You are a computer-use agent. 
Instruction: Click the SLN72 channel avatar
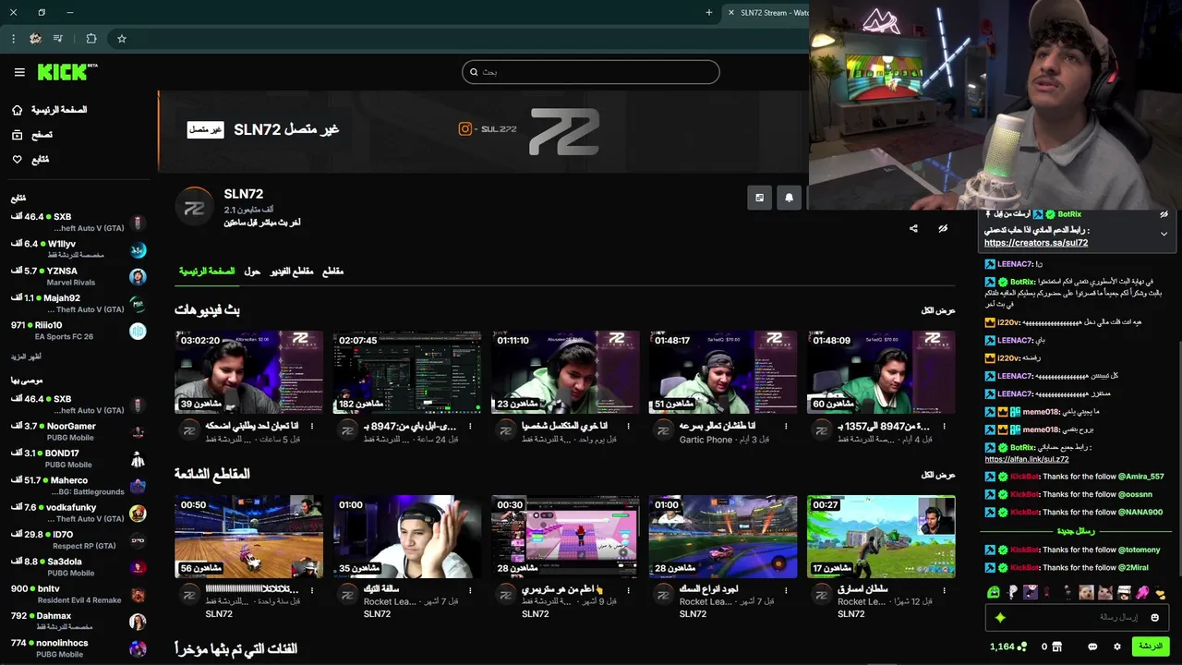[194, 208]
